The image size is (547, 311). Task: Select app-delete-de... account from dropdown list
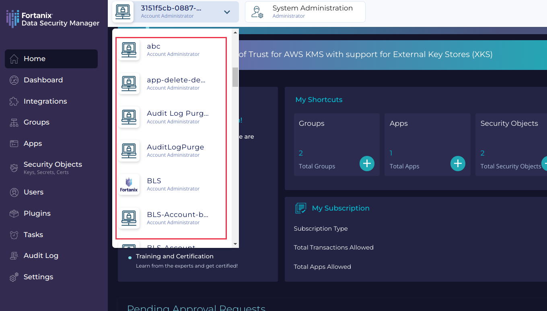pyautogui.click(x=176, y=83)
